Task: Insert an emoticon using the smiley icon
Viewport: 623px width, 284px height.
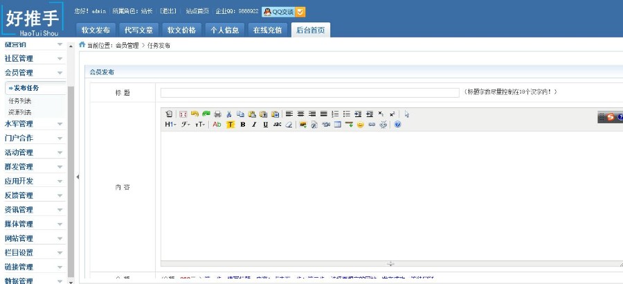Action: point(361,125)
